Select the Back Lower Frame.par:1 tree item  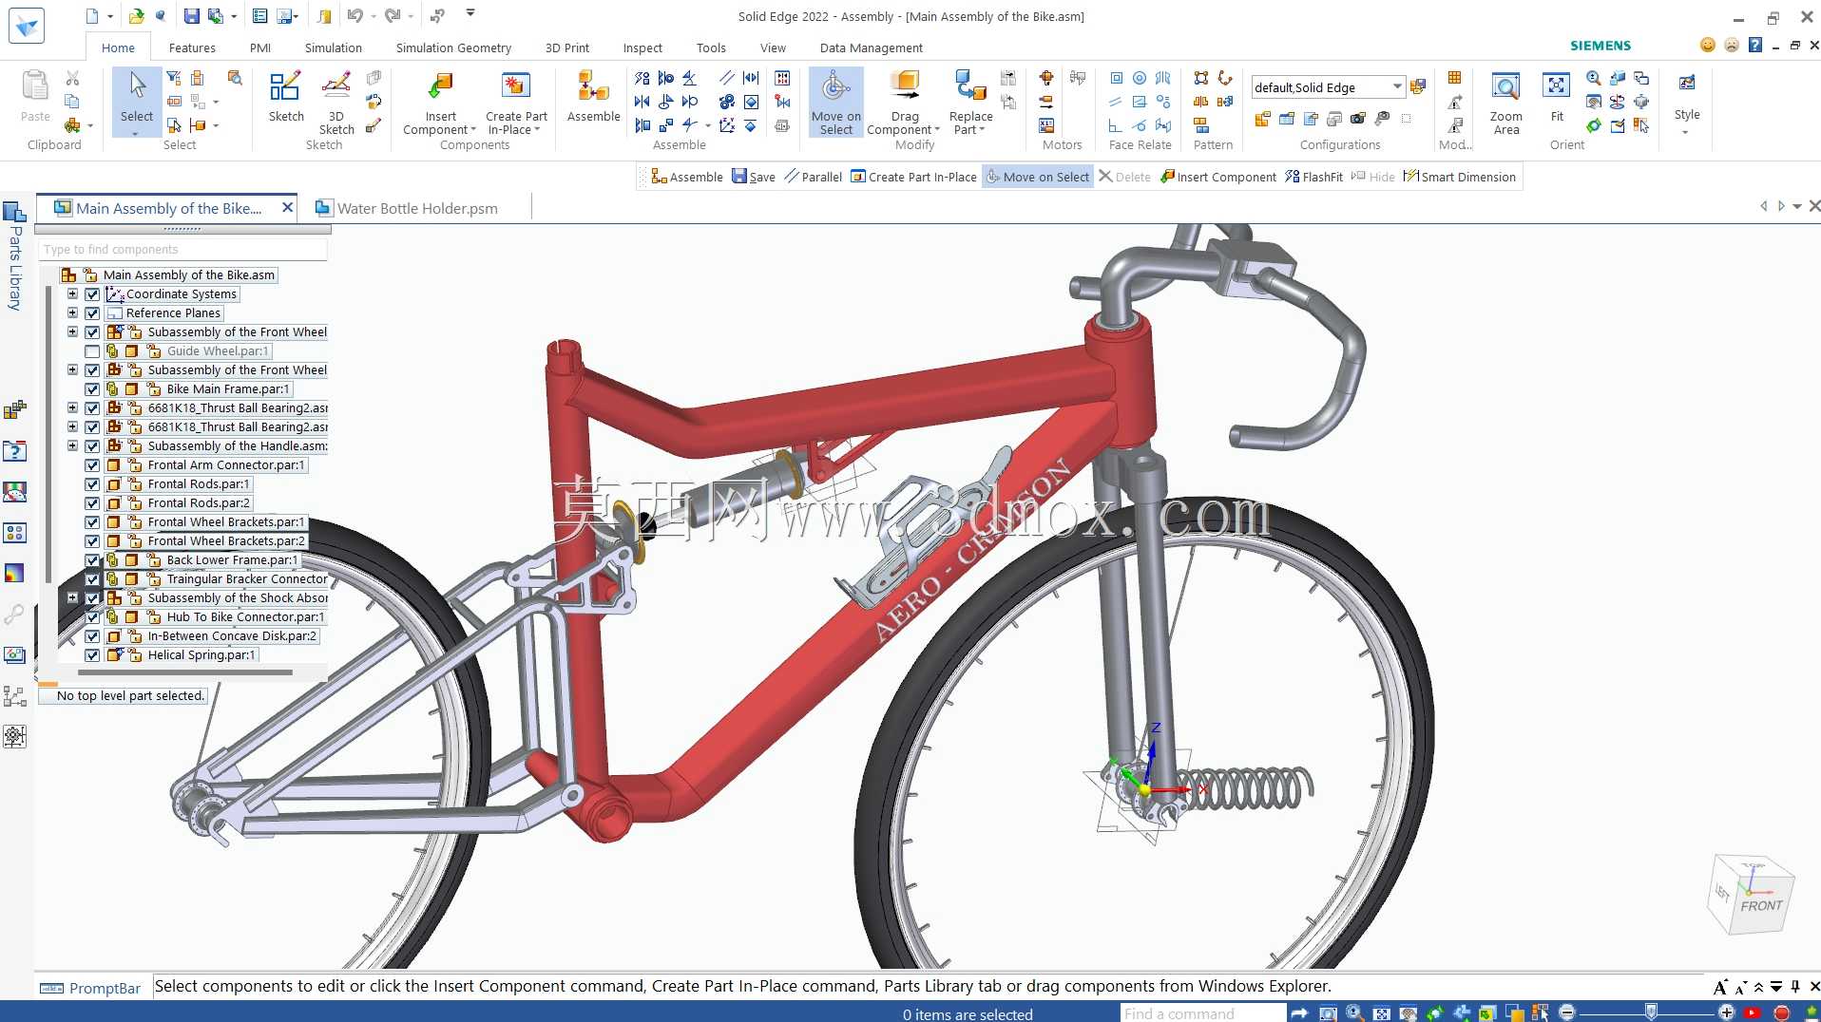point(232,560)
